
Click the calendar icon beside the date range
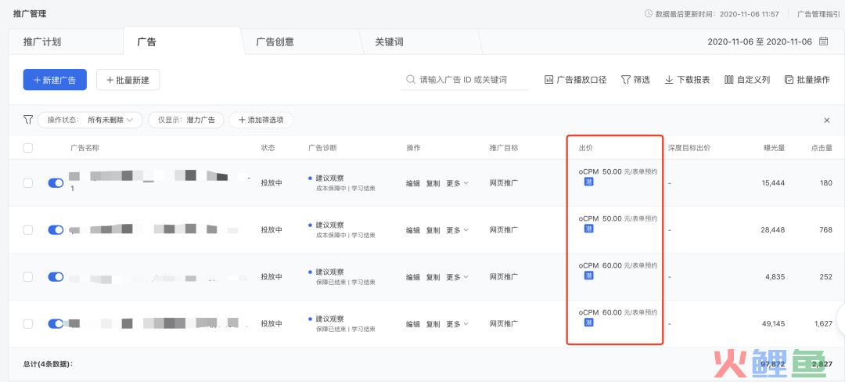(x=823, y=41)
